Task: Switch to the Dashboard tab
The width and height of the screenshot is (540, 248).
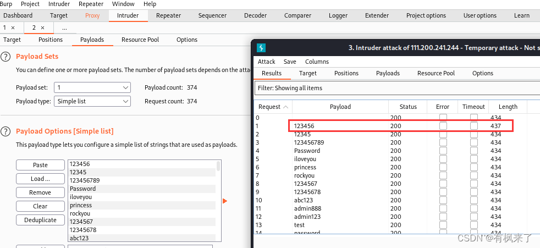Action: pos(18,15)
